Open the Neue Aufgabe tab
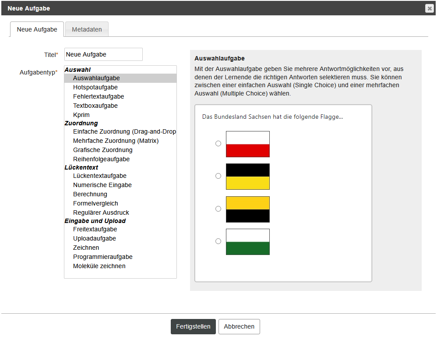This screenshot has height=347, width=437. [x=37, y=29]
